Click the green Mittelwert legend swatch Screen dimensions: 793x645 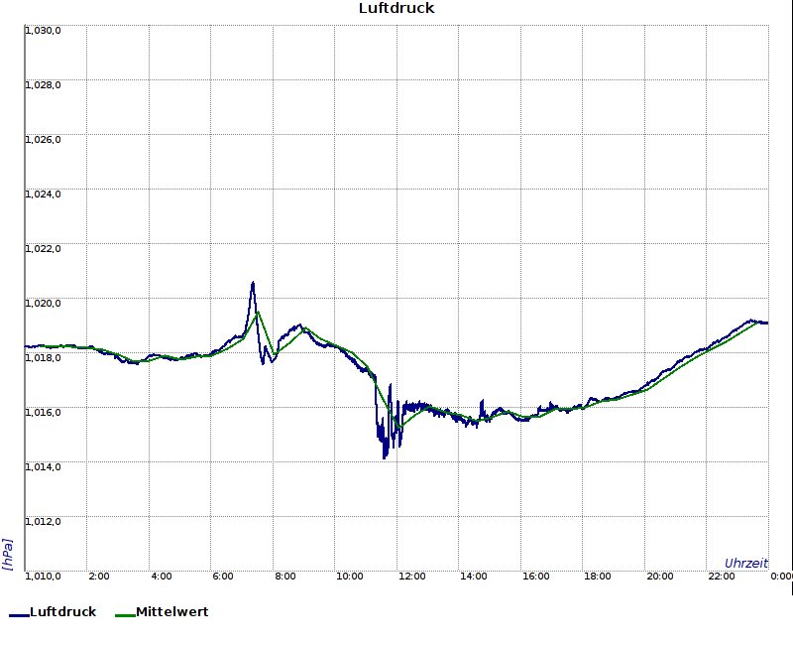click(125, 615)
